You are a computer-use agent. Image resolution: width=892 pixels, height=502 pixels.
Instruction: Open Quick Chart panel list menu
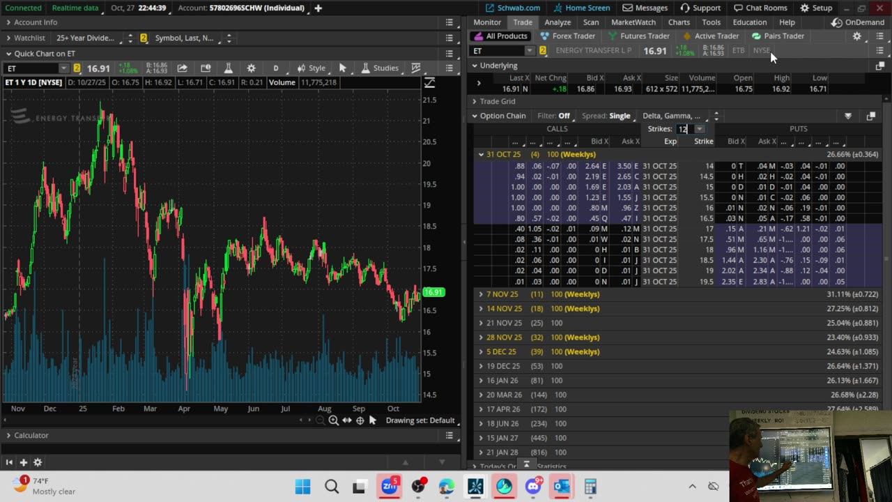click(449, 54)
